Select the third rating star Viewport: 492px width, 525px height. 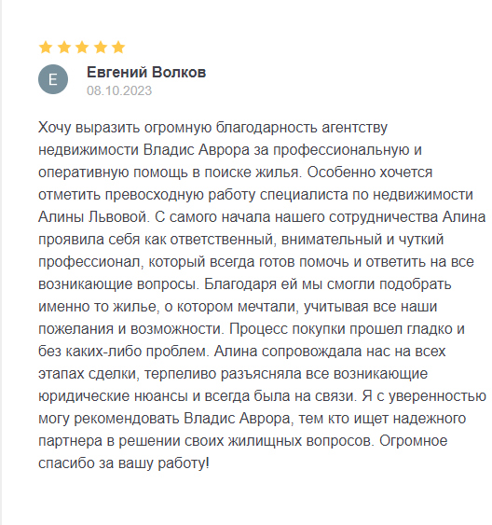point(82,48)
